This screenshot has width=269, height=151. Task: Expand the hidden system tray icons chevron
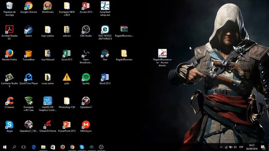(x=221, y=147)
